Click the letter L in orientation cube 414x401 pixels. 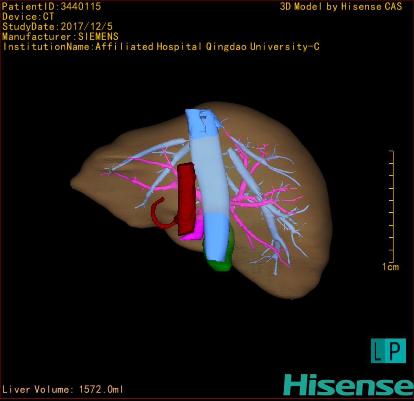click(x=379, y=351)
